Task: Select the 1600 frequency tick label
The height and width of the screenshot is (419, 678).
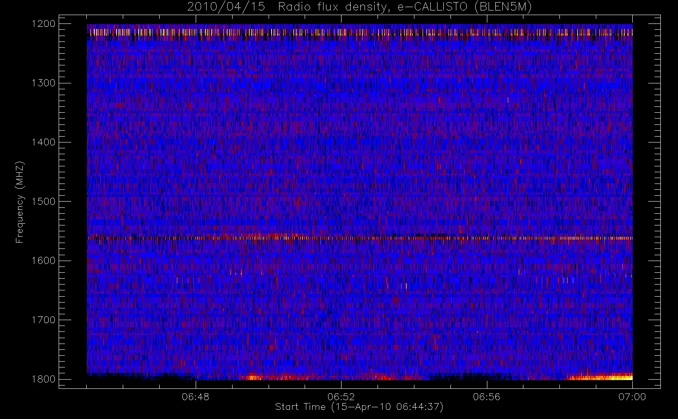Action: pyautogui.click(x=44, y=261)
